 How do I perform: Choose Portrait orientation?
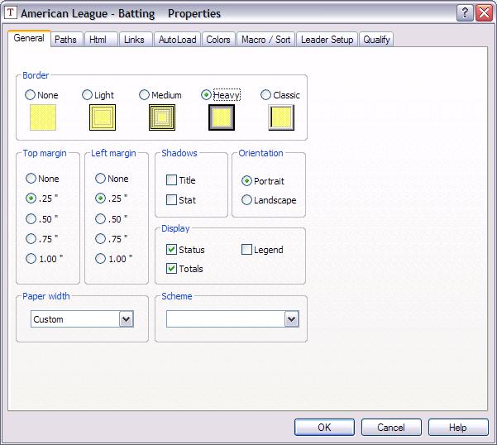coord(246,181)
